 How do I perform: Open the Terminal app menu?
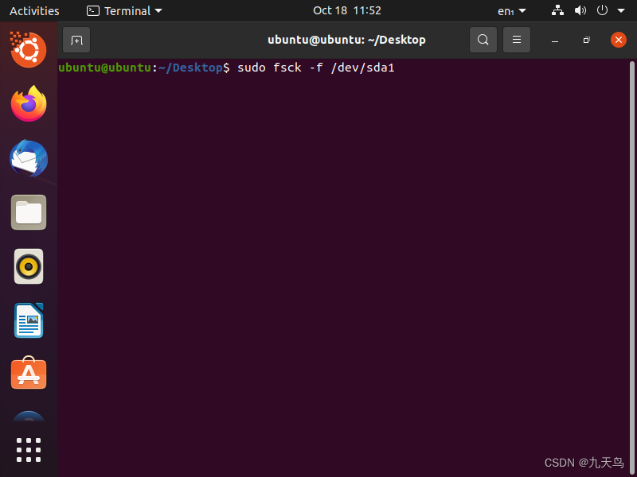124,10
